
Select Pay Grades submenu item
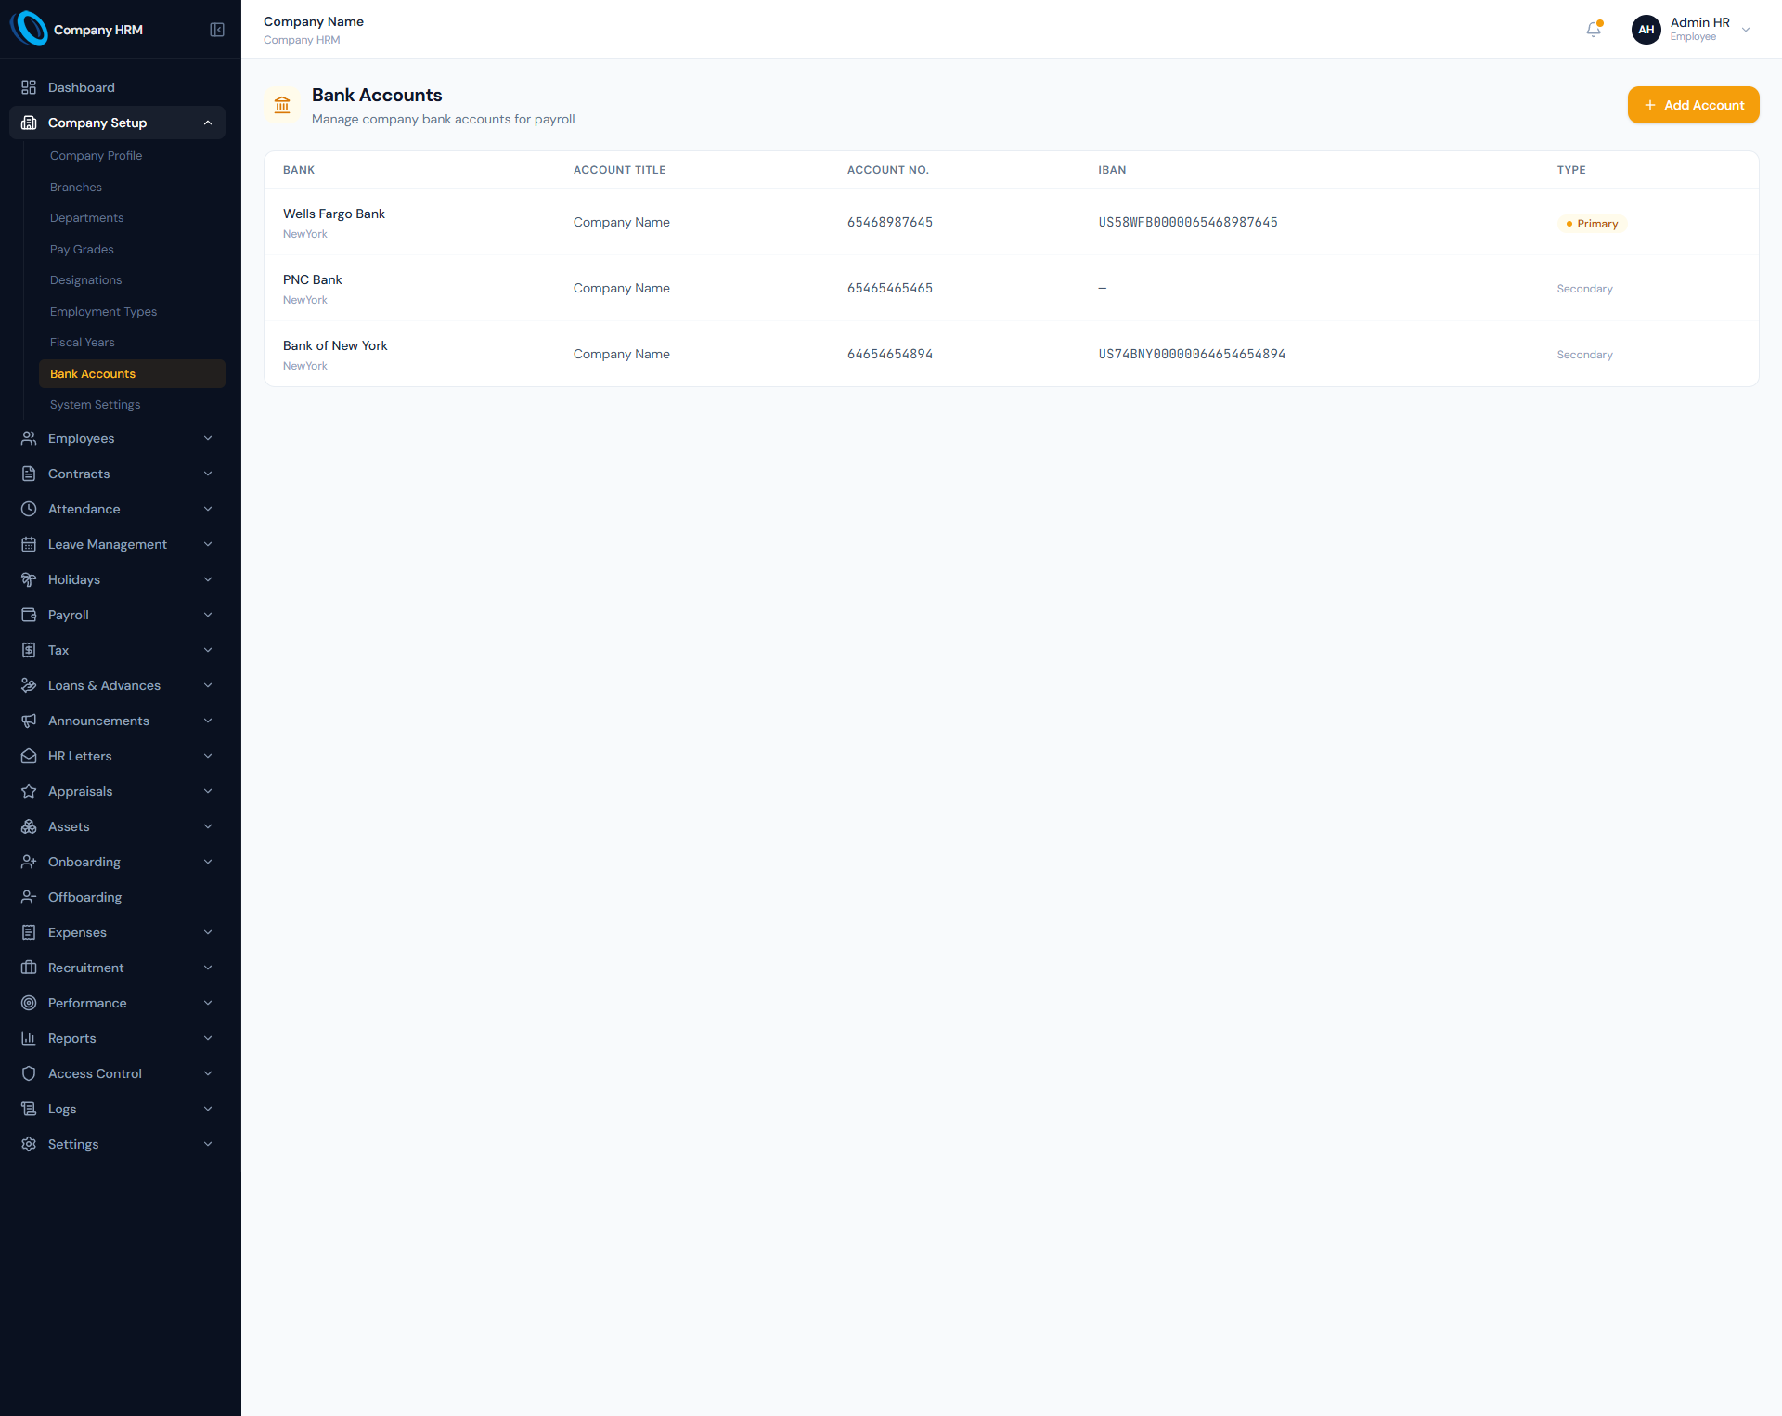[132, 250]
